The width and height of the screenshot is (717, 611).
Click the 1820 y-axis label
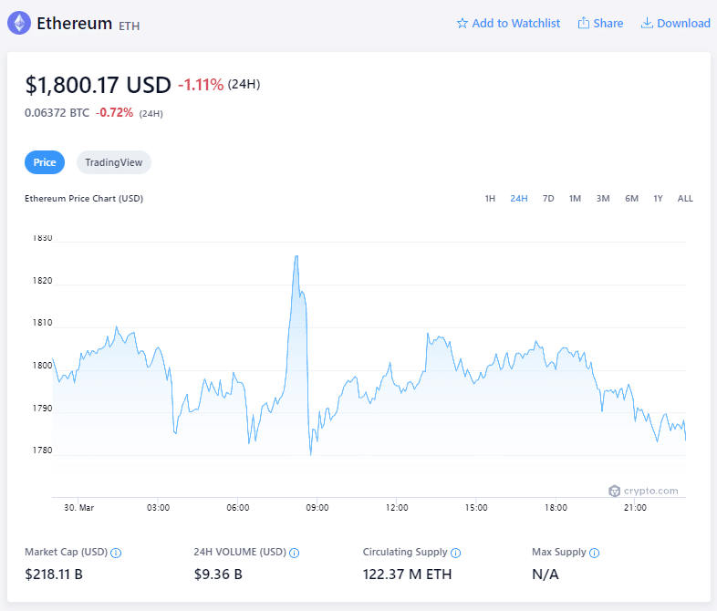pos(42,281)
